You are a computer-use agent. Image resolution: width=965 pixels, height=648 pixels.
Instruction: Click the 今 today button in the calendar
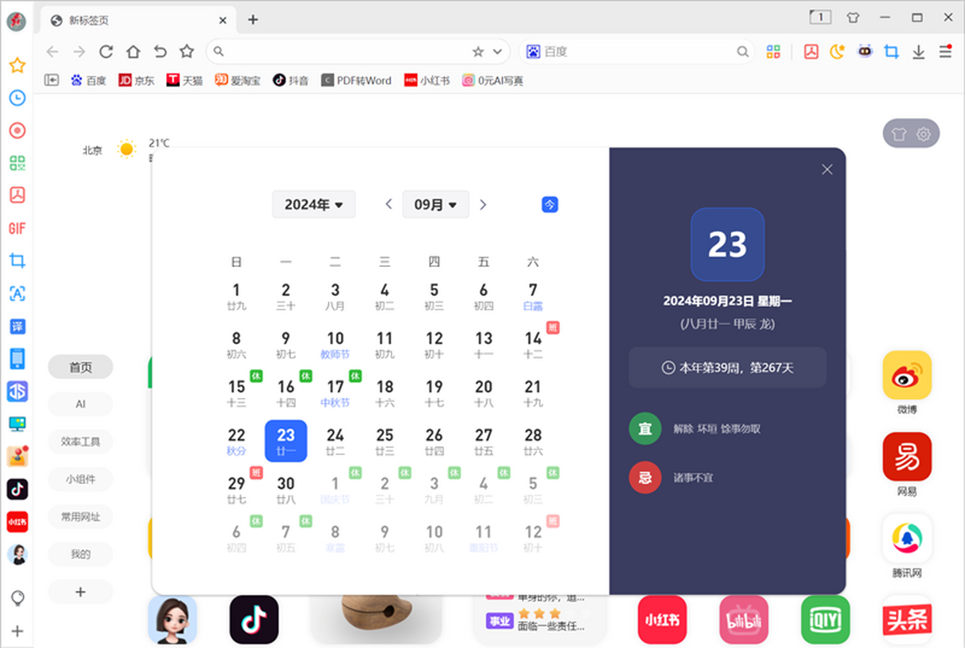pyautogui.click(x=549, y=205)
